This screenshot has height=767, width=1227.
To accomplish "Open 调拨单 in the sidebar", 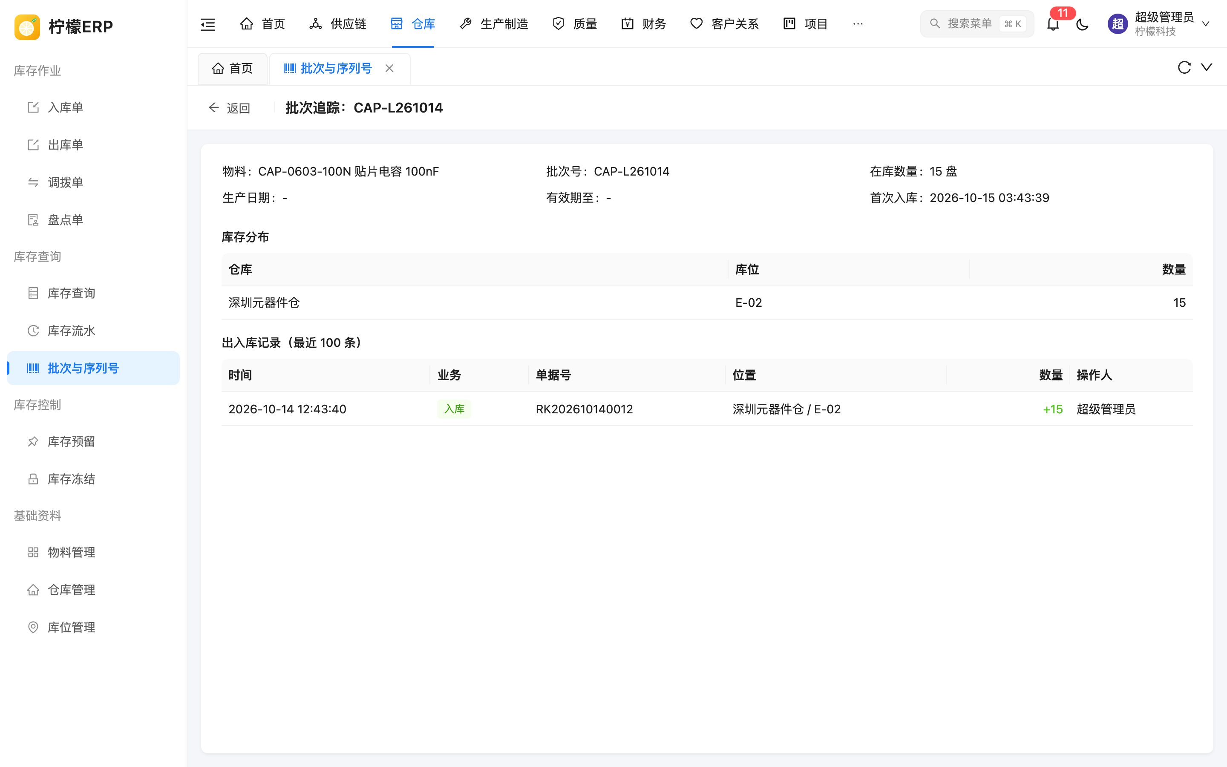I will point(93,183).
